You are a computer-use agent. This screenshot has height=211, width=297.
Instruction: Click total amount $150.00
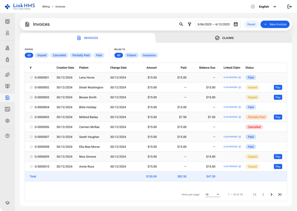[151, 177]
